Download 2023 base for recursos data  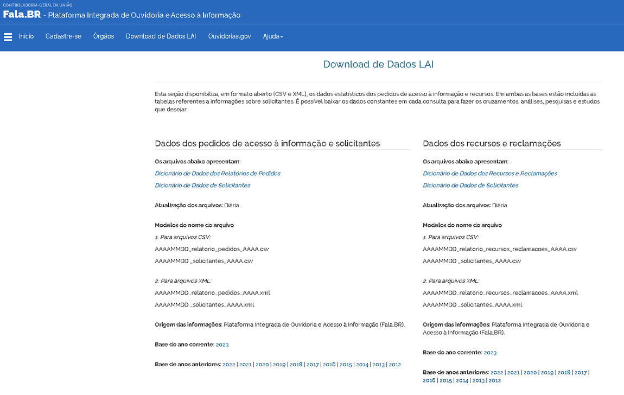490,352
